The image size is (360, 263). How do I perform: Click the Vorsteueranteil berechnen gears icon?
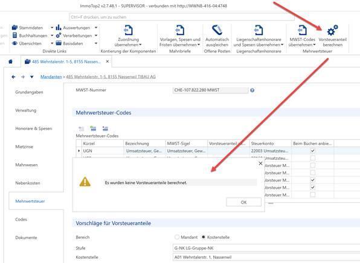[x=332, y=30]
